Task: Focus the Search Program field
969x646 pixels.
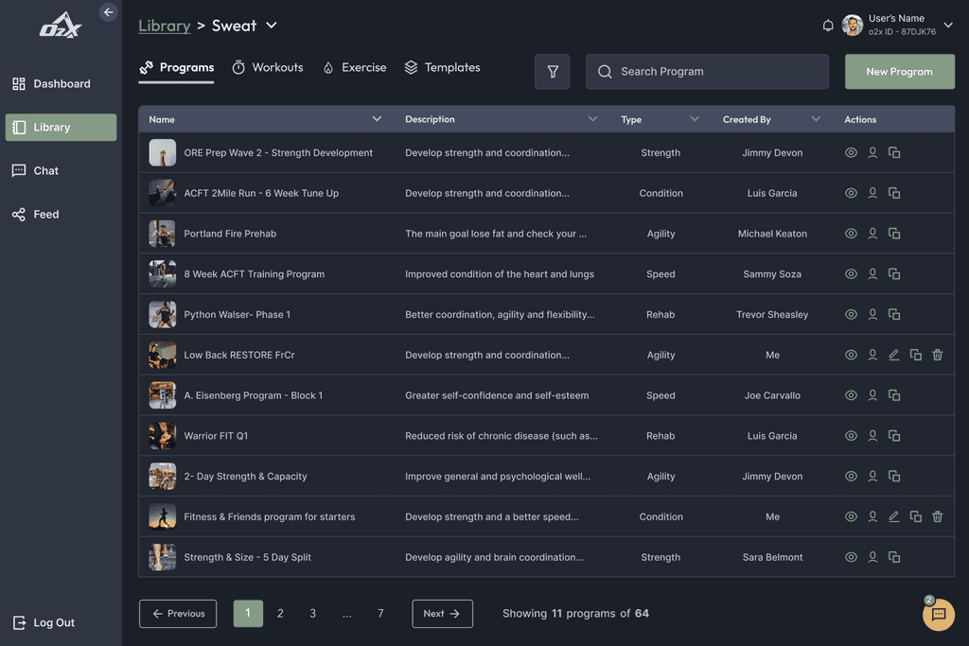Action: pyautogui.click(x=707, y=72)
